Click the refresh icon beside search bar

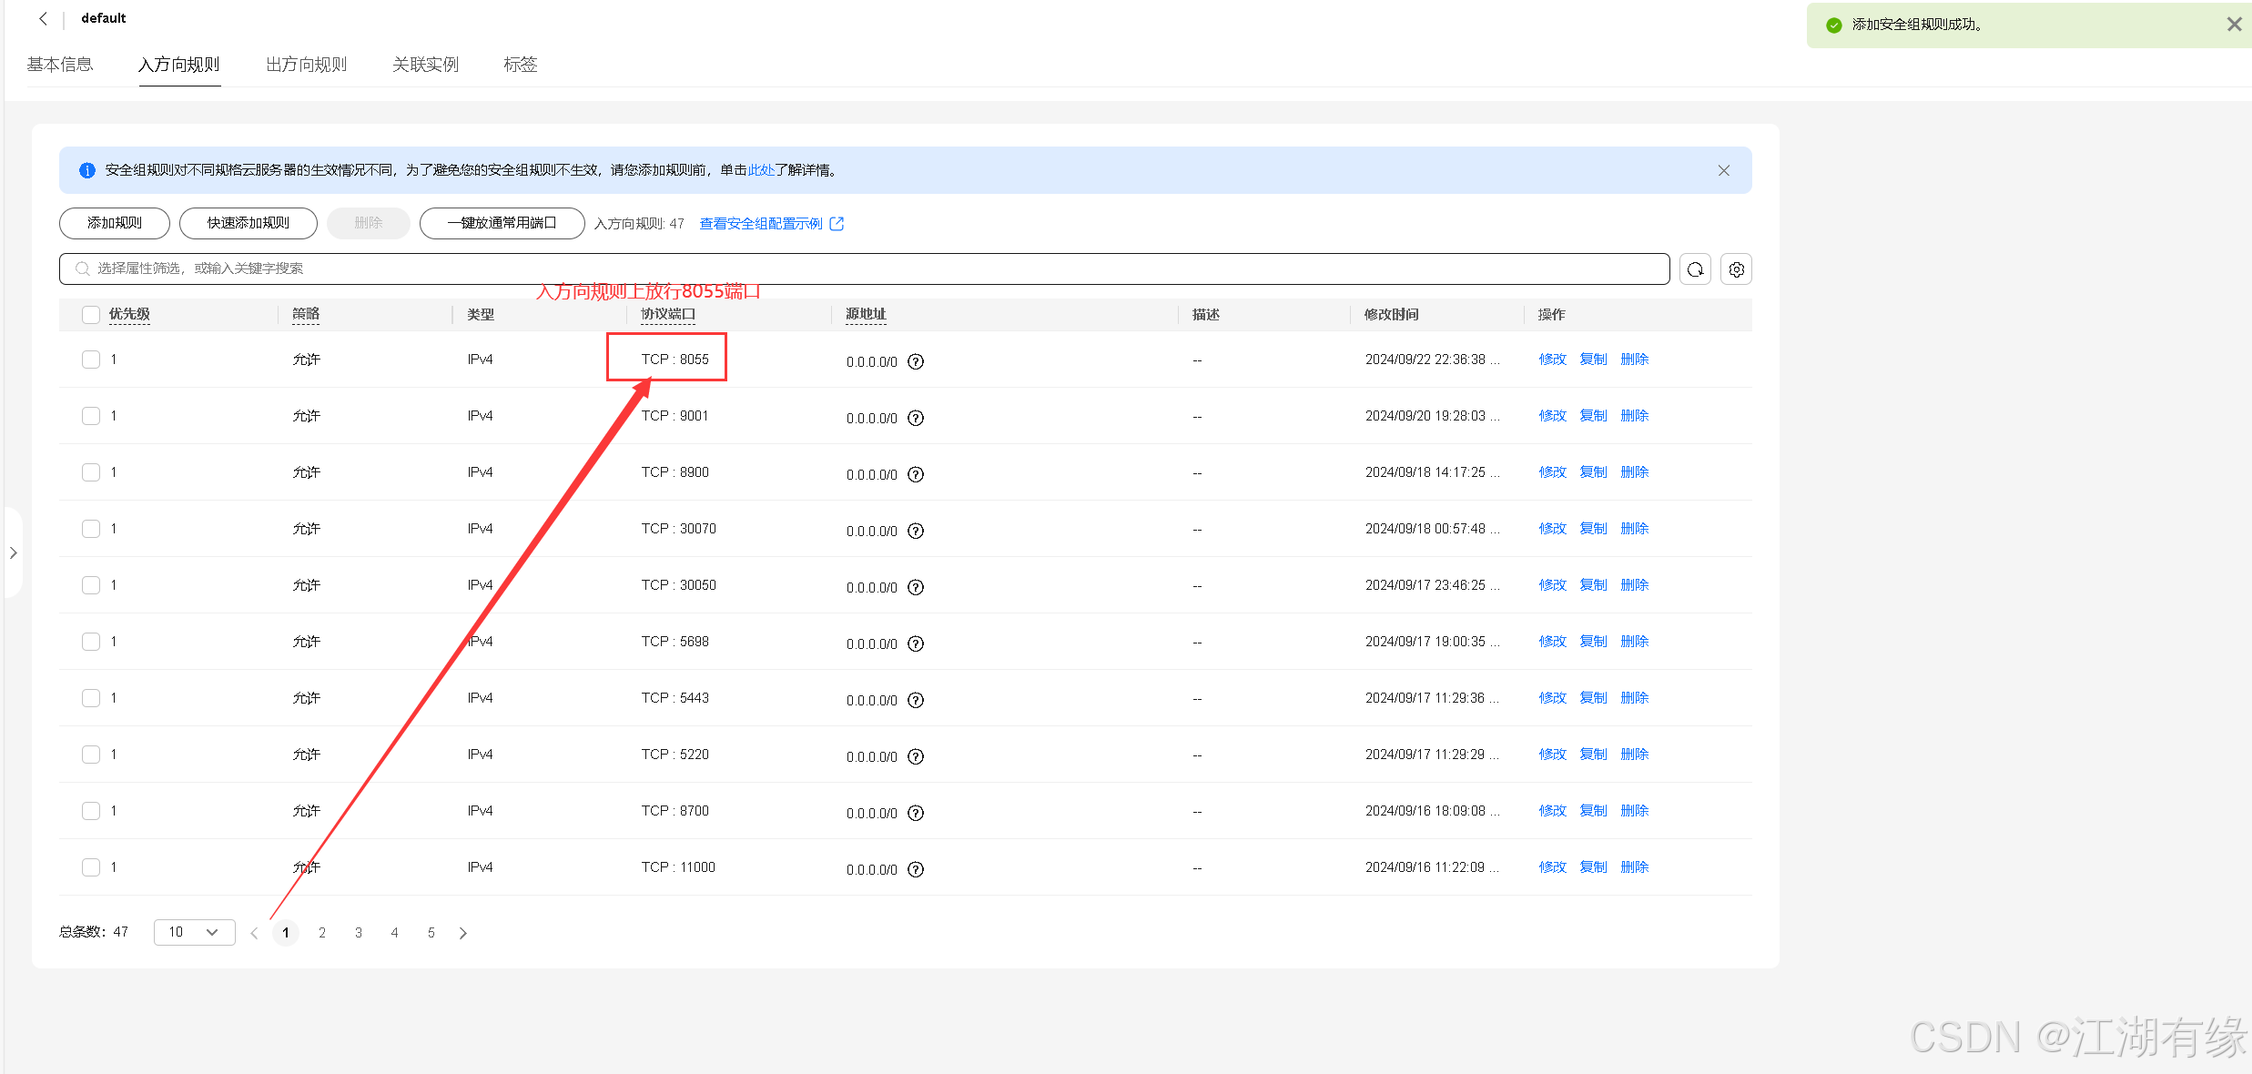coord(1695,269)
